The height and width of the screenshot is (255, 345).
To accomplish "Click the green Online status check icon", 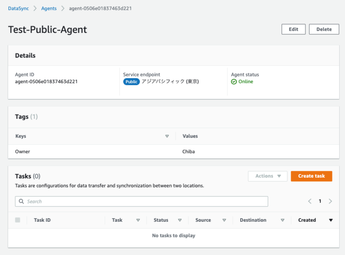I will [234, 82].
